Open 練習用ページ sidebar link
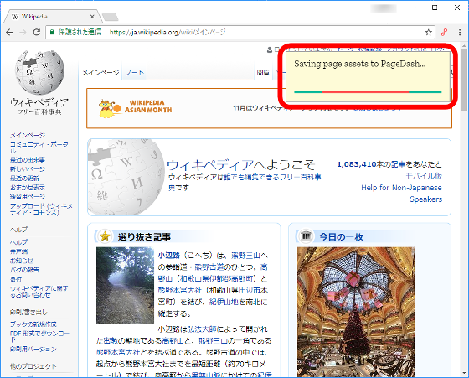This screenshot has height=378, width=469. click(28, 197)
